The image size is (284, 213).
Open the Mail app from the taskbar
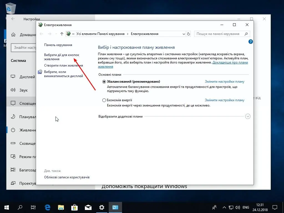[x=88, y=207]
